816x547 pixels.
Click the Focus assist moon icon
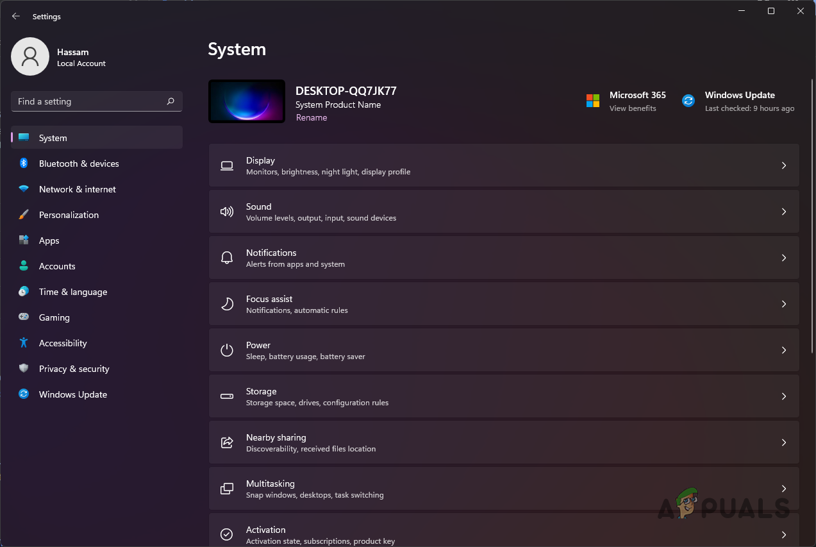(227, 303)
